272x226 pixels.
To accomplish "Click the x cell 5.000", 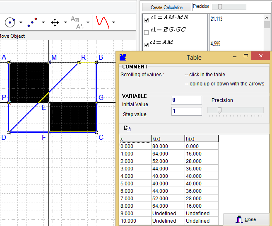I will click(x=135, y=183).
